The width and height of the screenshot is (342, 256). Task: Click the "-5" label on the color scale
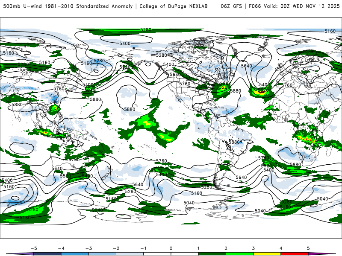[34, 248]
